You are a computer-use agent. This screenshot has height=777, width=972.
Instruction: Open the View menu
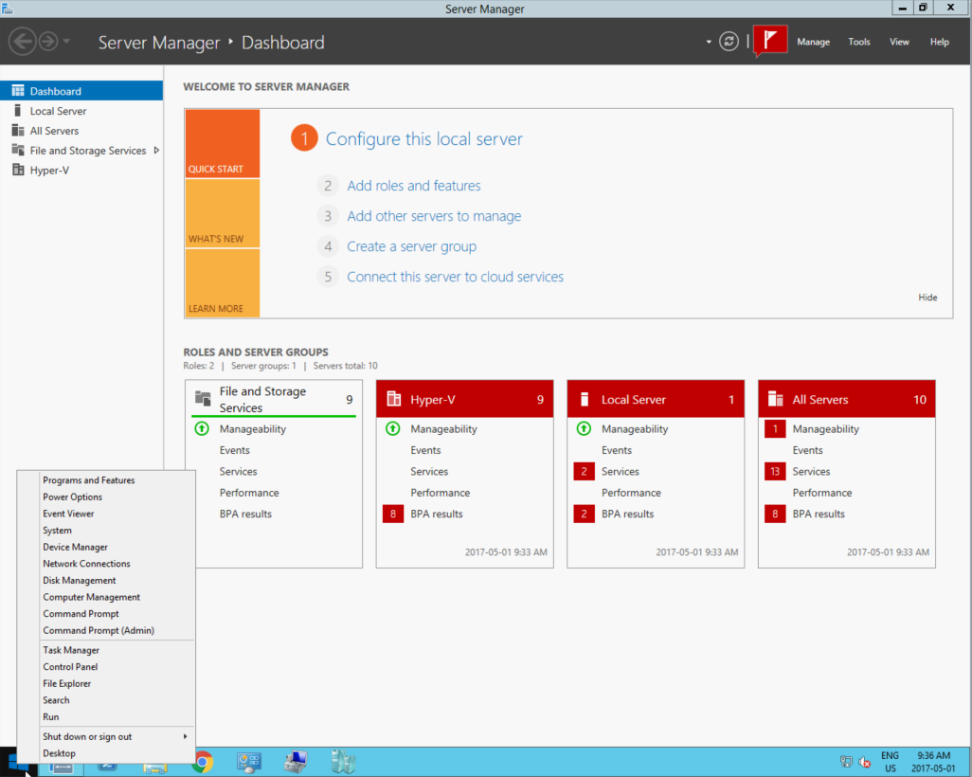[899, 42]
